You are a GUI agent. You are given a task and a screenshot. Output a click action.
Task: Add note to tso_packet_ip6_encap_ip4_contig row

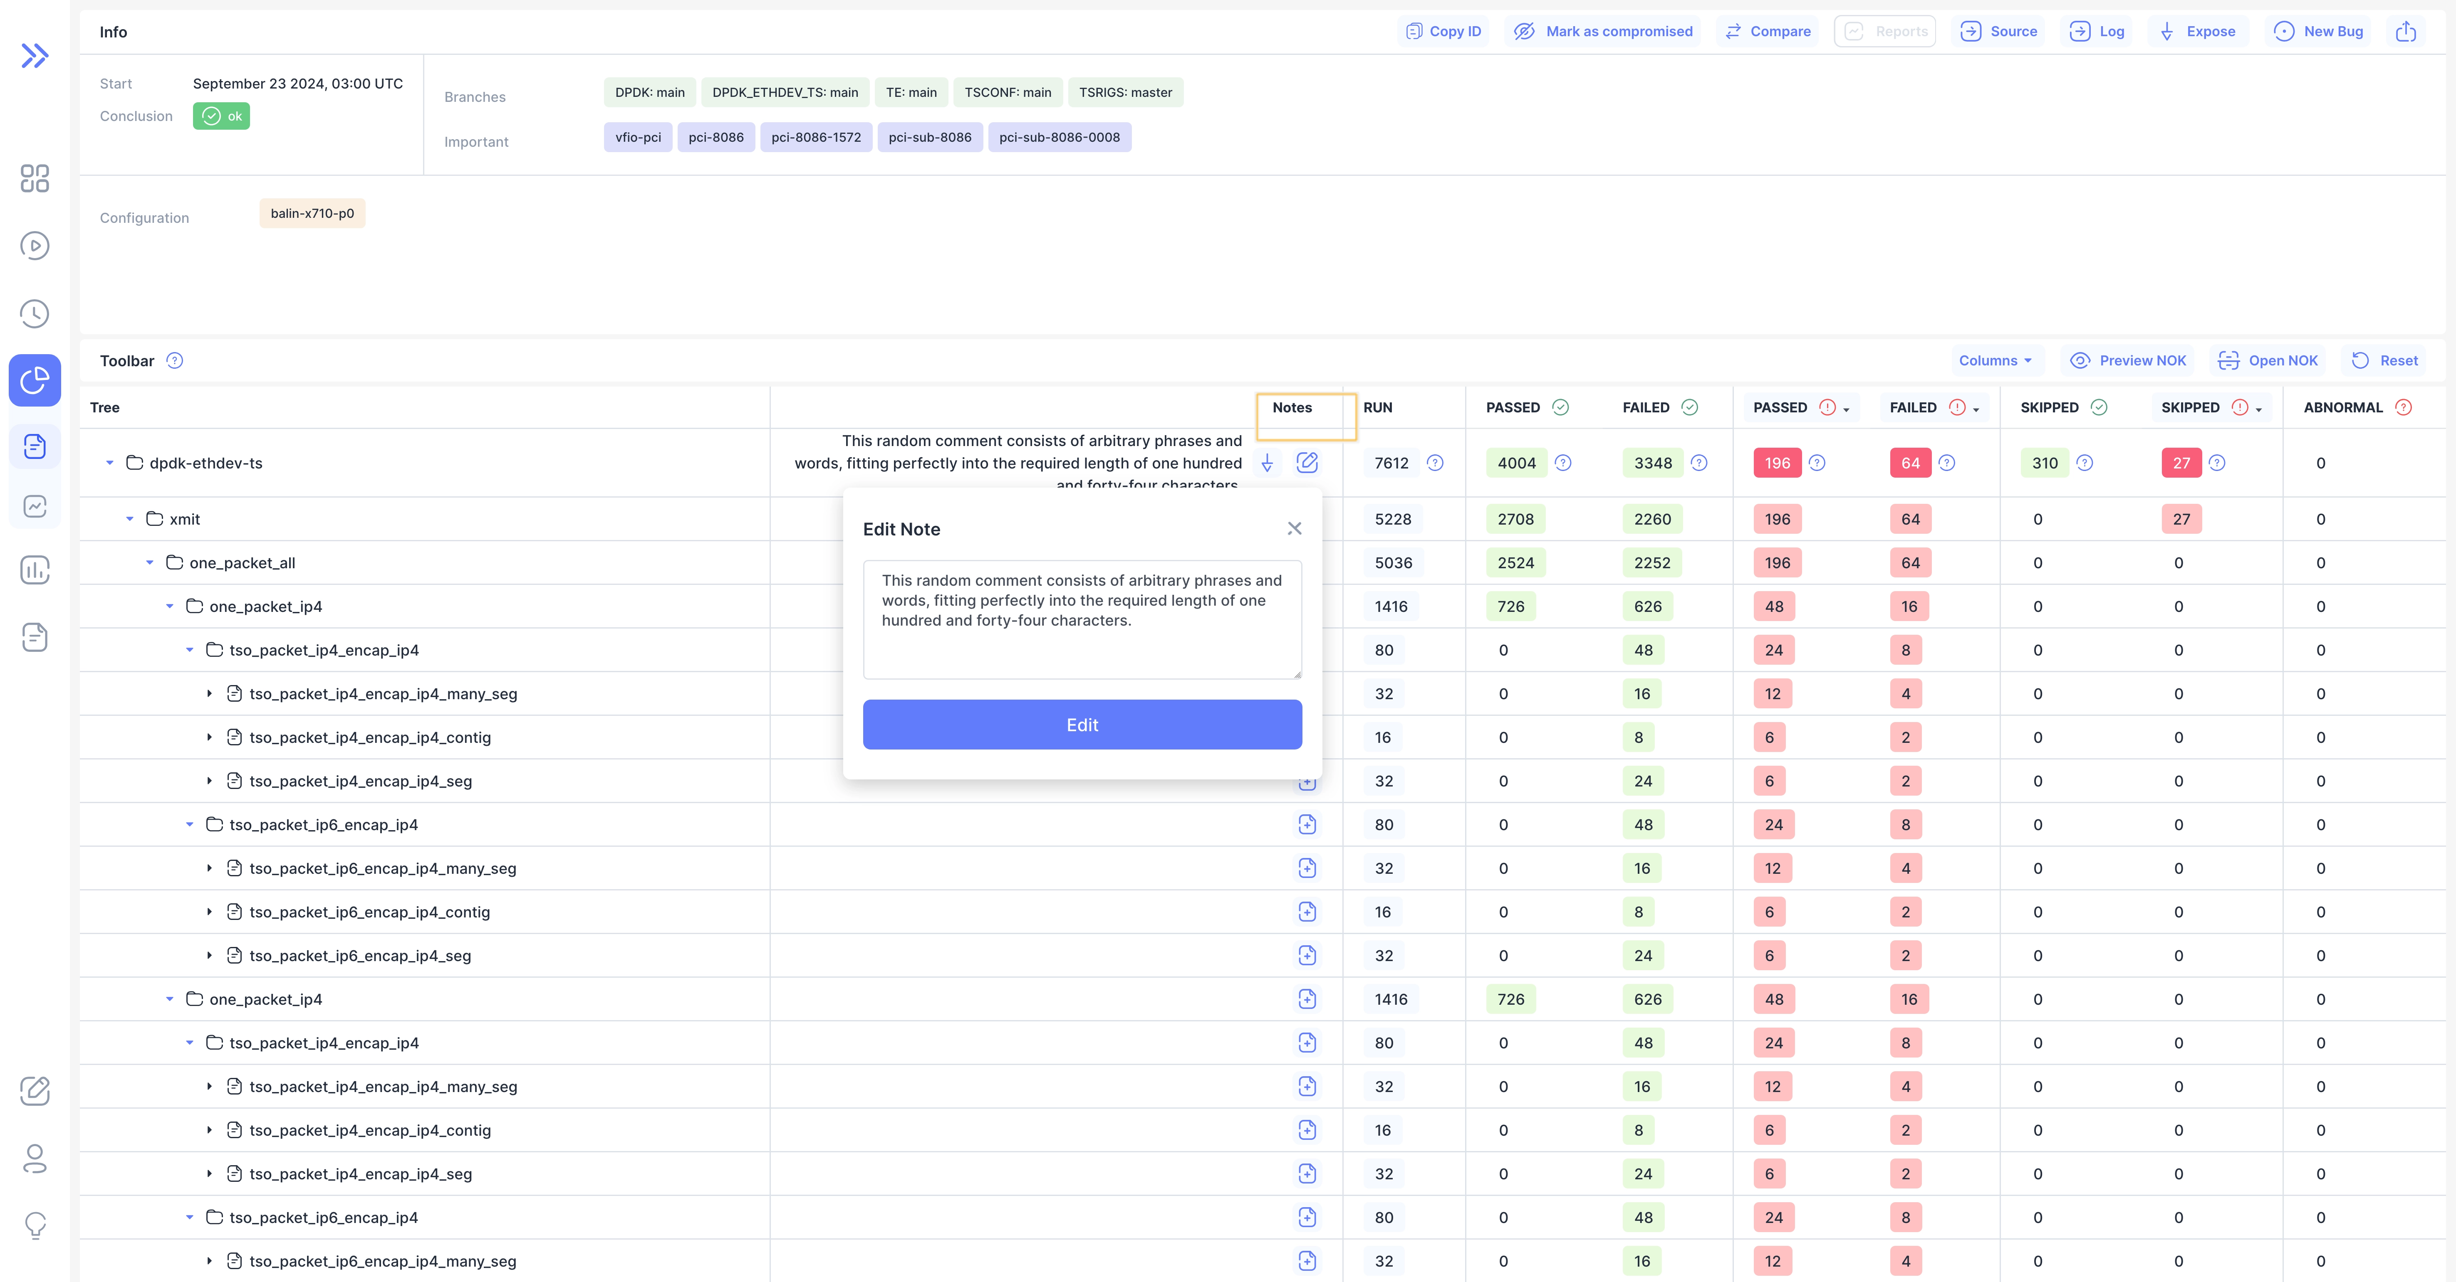pos(1307,912)
